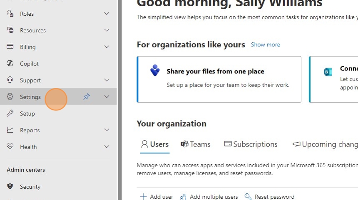Click the Reports chart icon
The width and height of the screenshot is (358, 200).
tap(10, 130)
